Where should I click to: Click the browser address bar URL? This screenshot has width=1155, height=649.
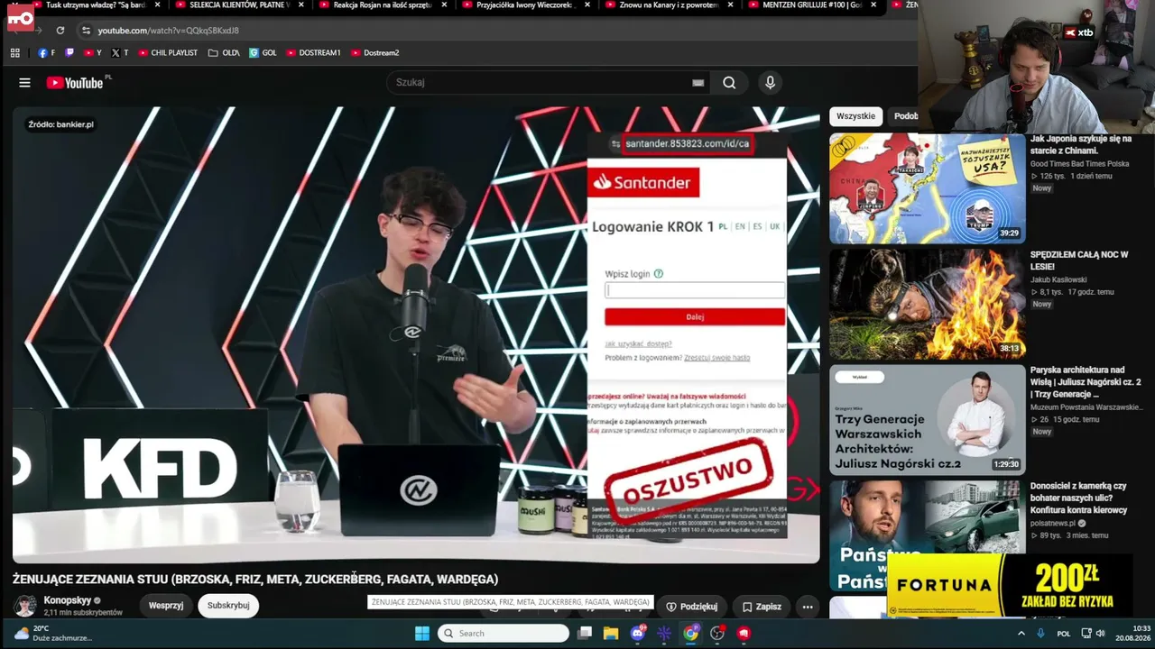pos(168,31)
